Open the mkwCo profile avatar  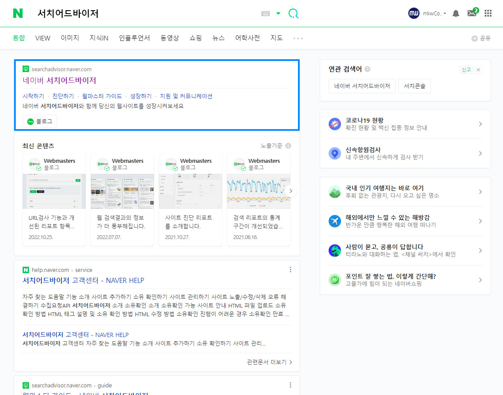coord(414,13)
